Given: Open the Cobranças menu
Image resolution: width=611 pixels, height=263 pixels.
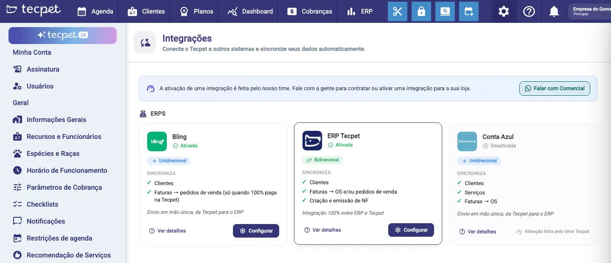Looking at the screenshot, I should point(309,11).
